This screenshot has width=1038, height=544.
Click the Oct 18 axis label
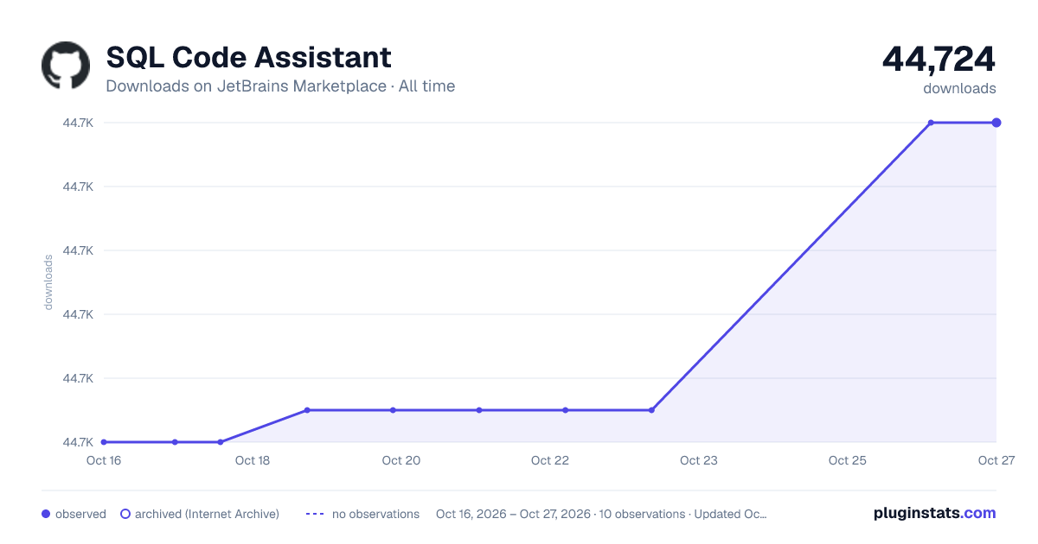tap(253, 460)
